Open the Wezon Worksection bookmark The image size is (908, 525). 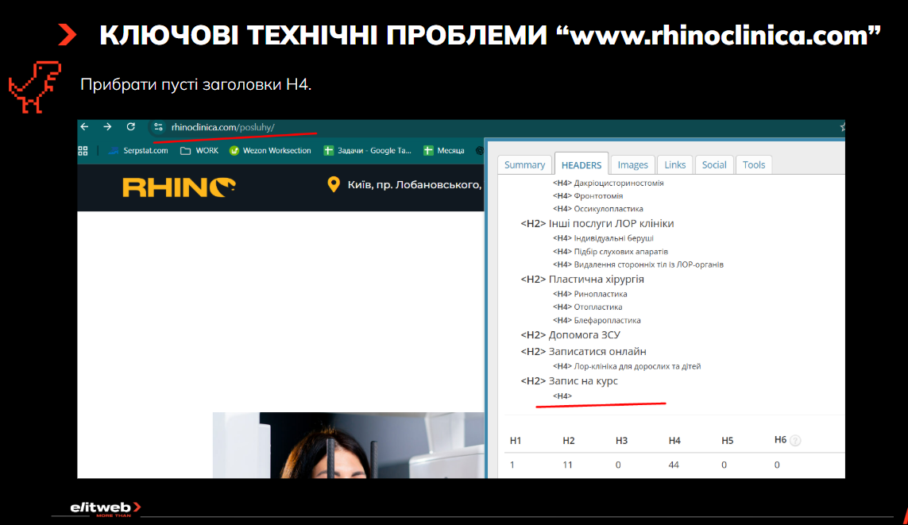pyautogui.click(x=270, y=150)
